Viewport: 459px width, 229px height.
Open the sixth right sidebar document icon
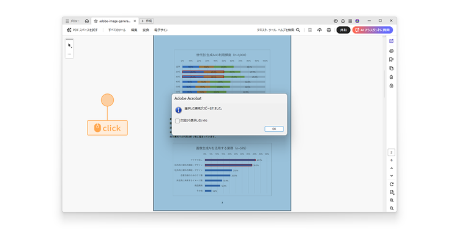(392, 86)
